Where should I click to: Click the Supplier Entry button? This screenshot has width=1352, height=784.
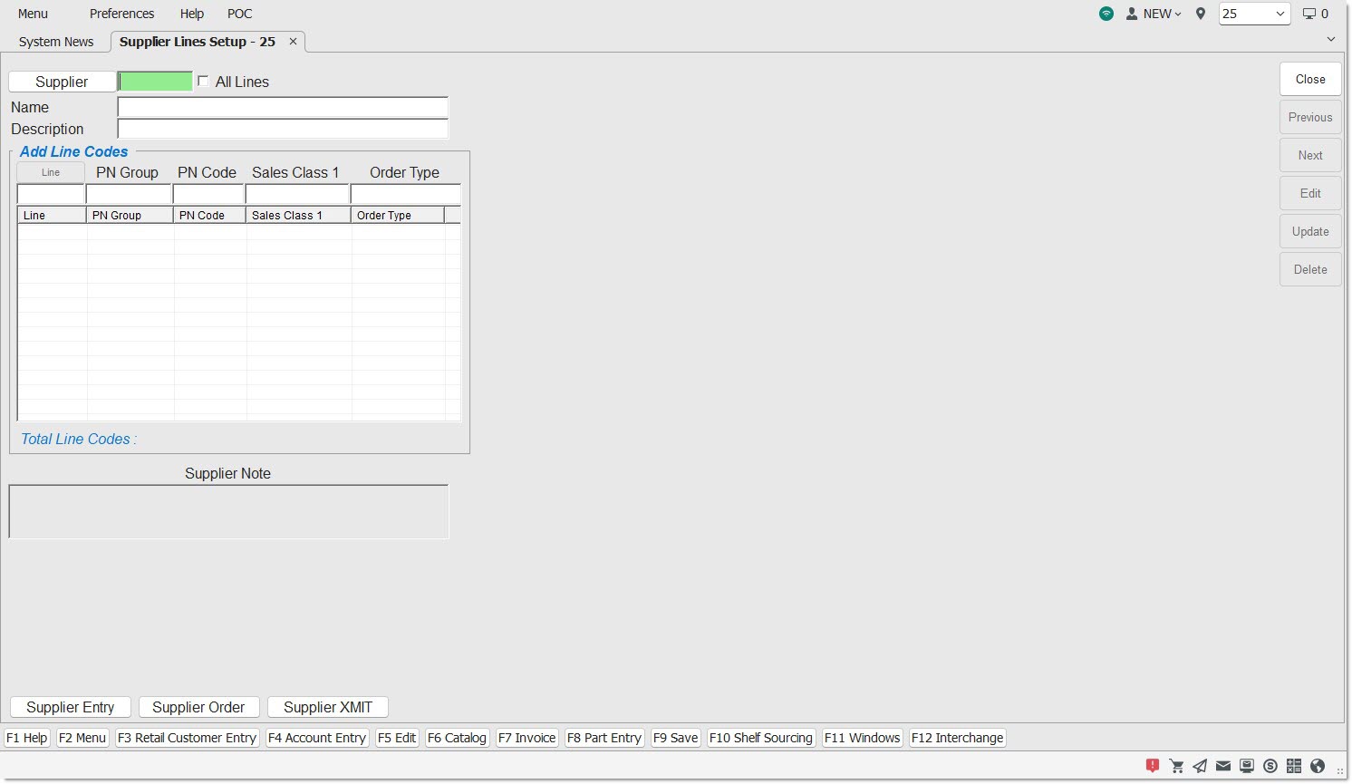[71, 707]
